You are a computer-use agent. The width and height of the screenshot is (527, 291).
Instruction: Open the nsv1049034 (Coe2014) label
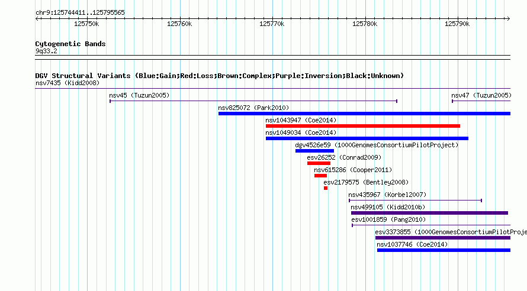coord(301,132)
